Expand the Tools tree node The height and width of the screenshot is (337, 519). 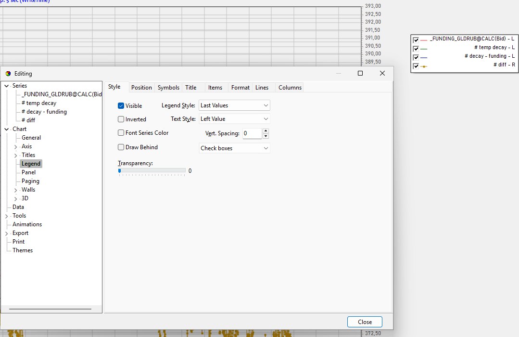pos(7,216)
